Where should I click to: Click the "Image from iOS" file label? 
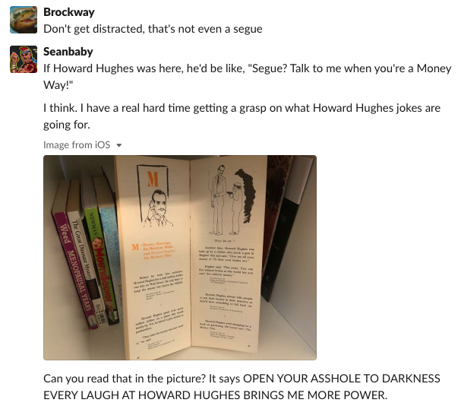(77, 145)
